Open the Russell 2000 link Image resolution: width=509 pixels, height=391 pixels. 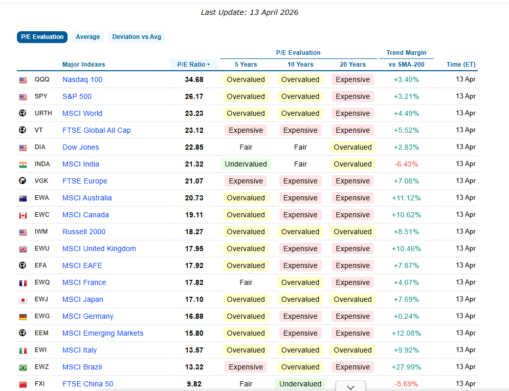[84, 232]
